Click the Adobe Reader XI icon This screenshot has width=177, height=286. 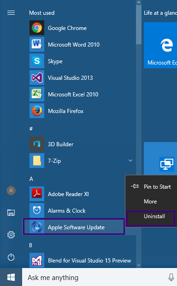coord(37,194)
